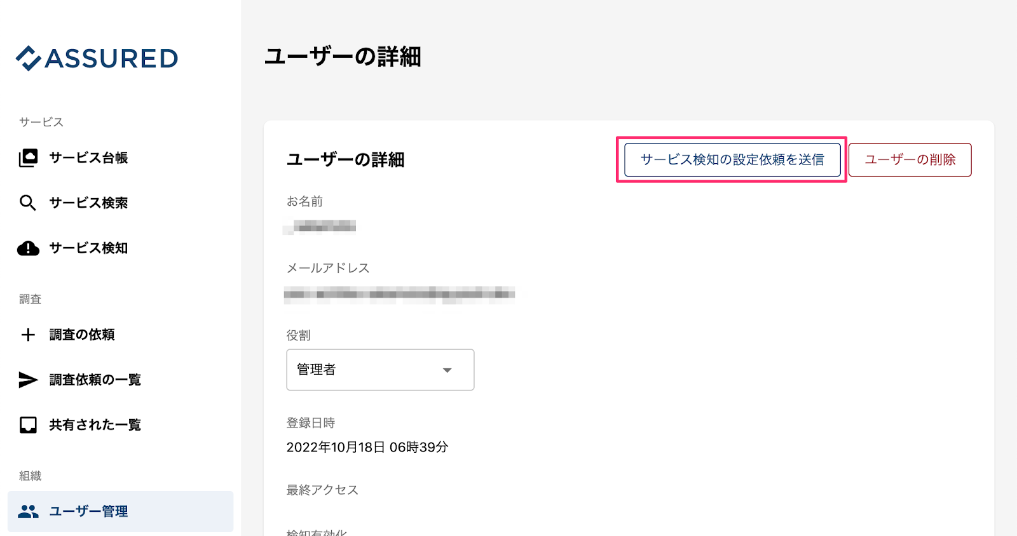Click the dropdown arrow beside 管理者
Screen dimensions: 1017x536
point(447,370)
